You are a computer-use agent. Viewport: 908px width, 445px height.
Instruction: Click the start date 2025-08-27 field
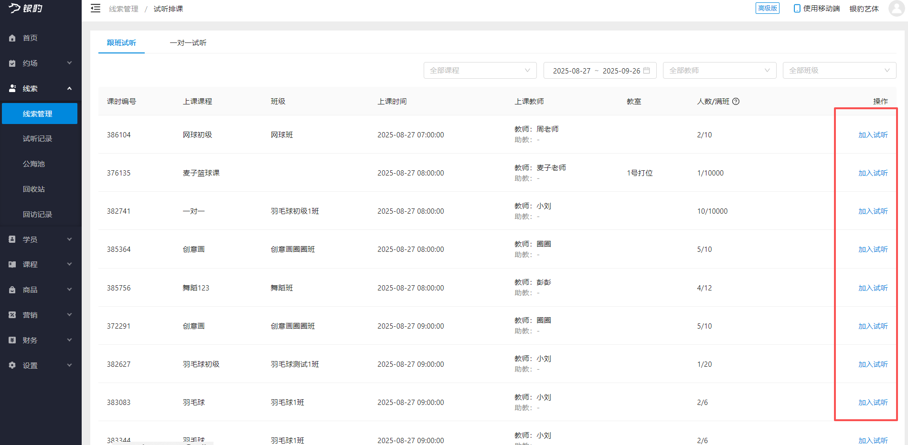(571, 71)
